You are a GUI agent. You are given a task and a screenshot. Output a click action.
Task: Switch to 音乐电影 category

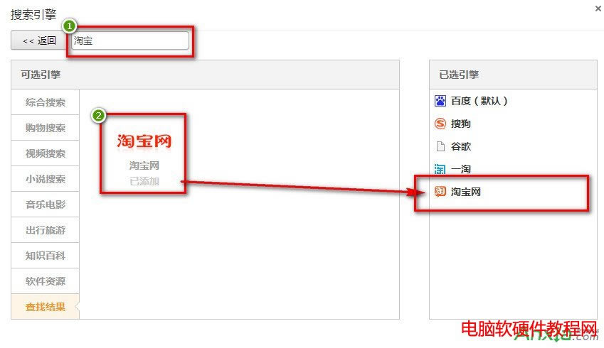[45, 205]
